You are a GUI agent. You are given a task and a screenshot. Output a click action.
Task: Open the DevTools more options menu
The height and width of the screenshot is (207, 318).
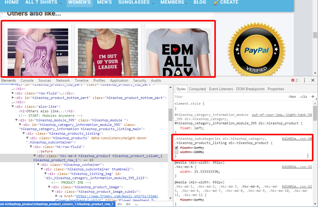tap(304, 80)
